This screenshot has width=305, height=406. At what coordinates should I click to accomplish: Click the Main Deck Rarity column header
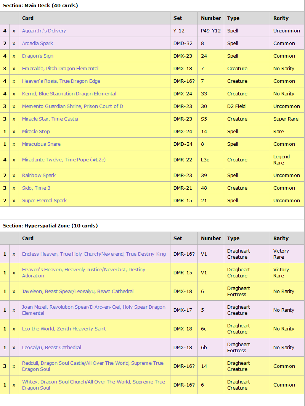[287, 18]
